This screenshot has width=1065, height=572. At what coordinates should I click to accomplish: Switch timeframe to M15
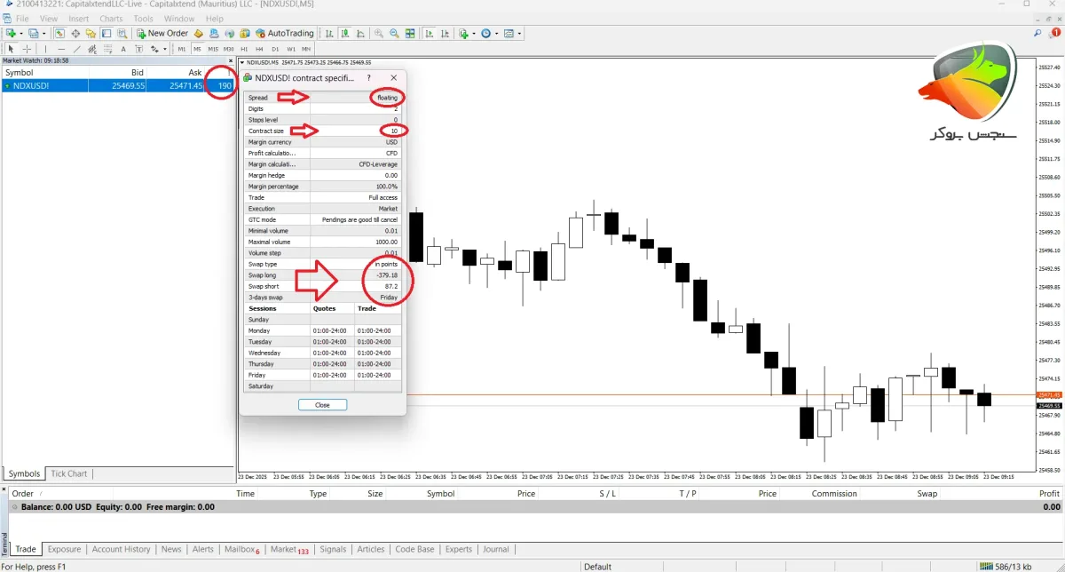coord(213,48)
